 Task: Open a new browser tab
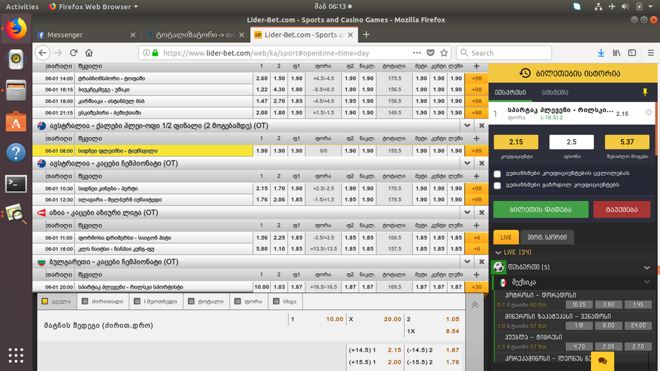coord(366,35)
